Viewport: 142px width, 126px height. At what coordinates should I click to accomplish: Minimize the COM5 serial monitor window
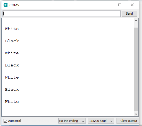(x=107, y=5)
